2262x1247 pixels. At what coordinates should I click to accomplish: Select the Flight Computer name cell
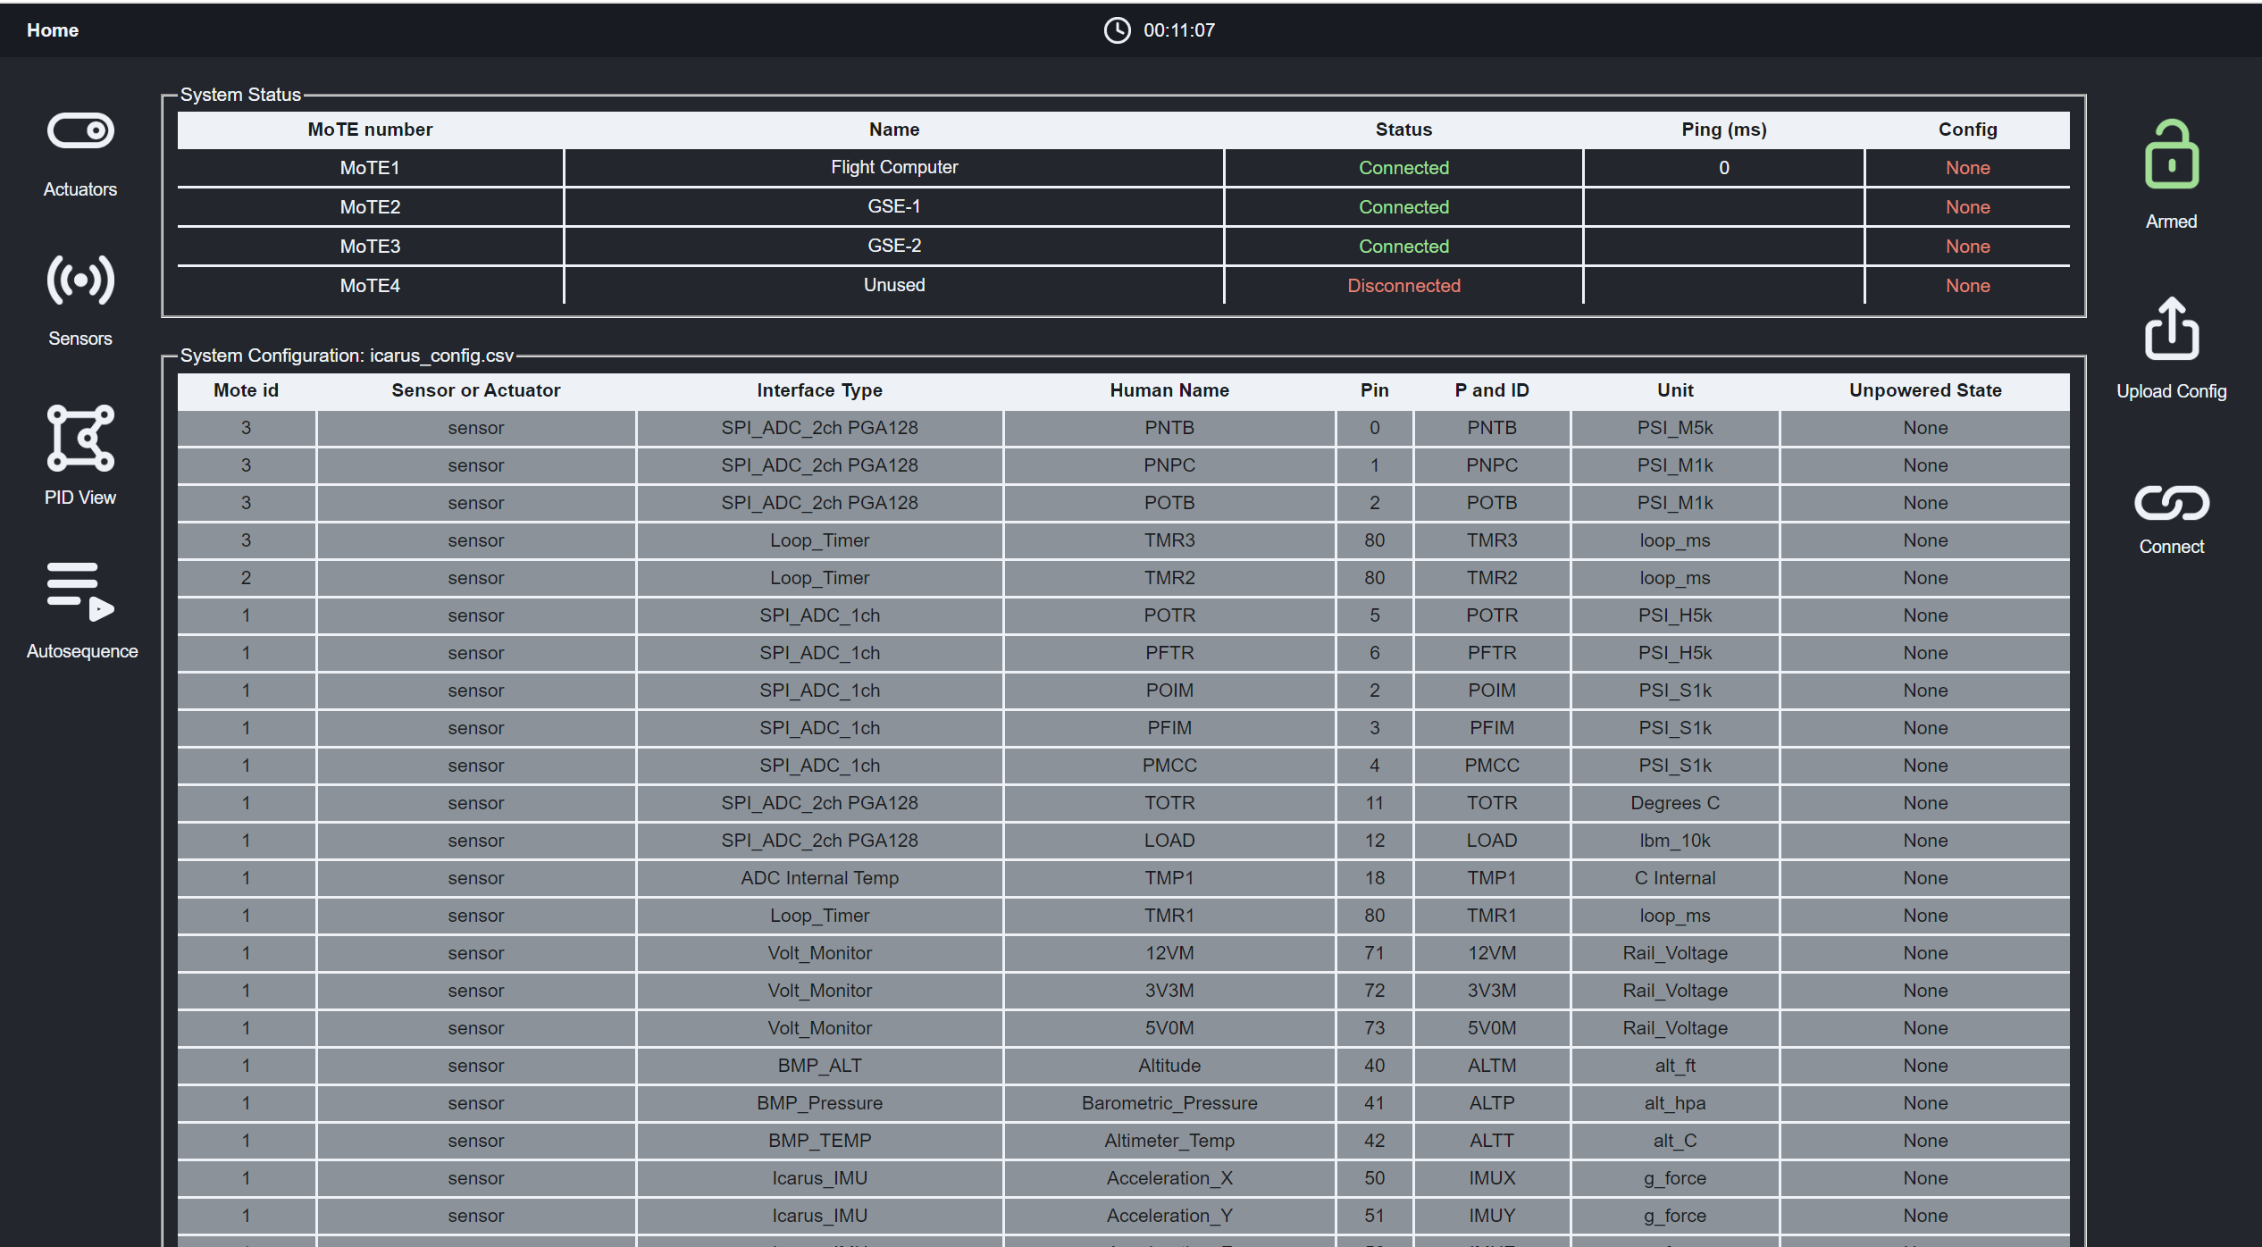point(894,167)
